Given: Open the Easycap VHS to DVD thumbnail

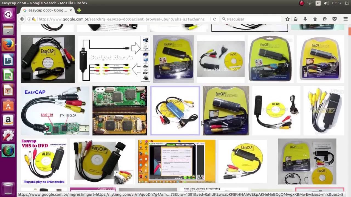Looking at the screenshot, I should click(x=44, y=161).
